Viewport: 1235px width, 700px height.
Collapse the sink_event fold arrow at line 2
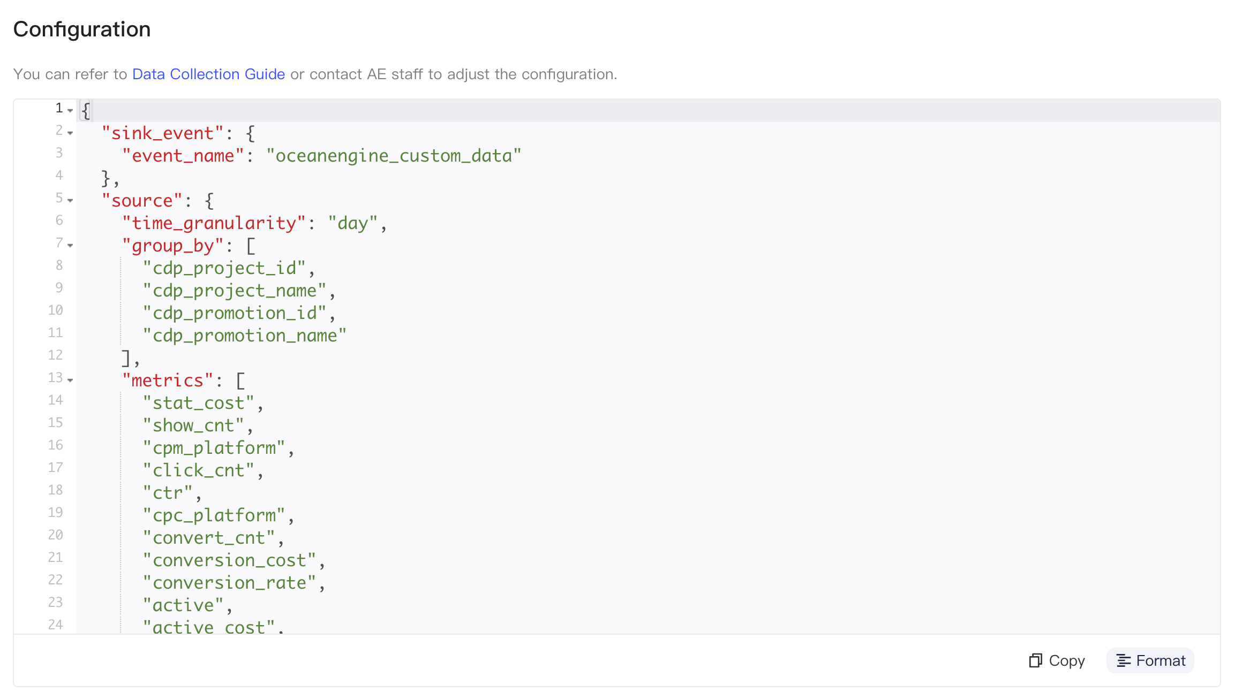tap(70, 133)
